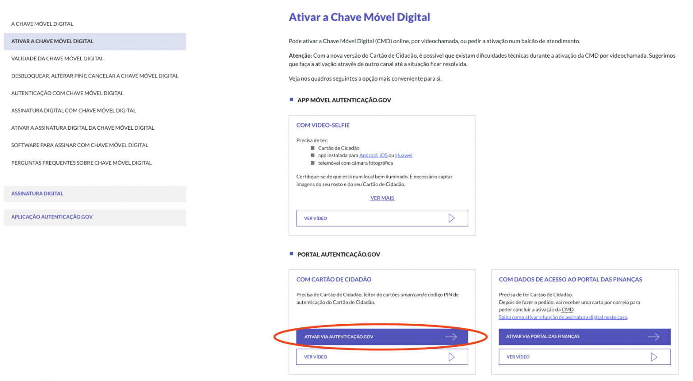Open Perguntas Frequentes sobre Chave Móvel Digital
The height and width of the screenshot is (381, 693).
tap(82, 163)
